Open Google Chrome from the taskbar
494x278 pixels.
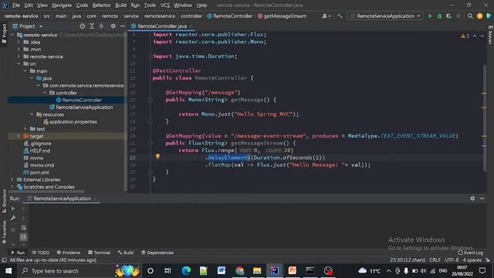[x=240, y=271]
